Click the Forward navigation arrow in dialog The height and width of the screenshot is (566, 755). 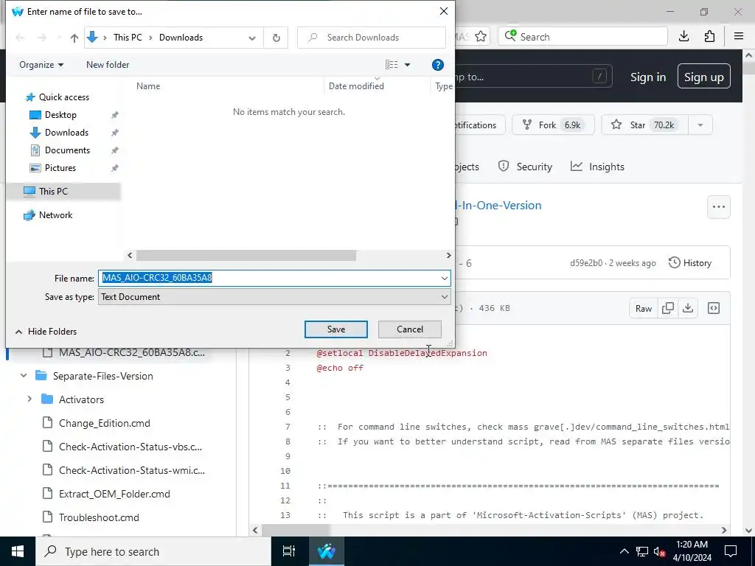[x=42, y=38]
